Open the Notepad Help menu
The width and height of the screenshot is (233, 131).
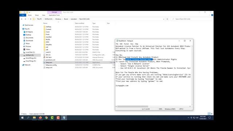(x=137, y=44)
